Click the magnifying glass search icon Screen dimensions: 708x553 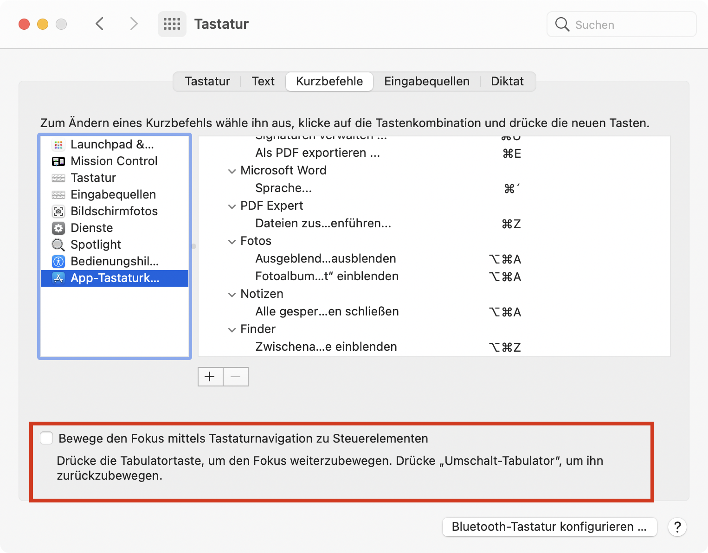pyautogui.click(x=562, y=24)
